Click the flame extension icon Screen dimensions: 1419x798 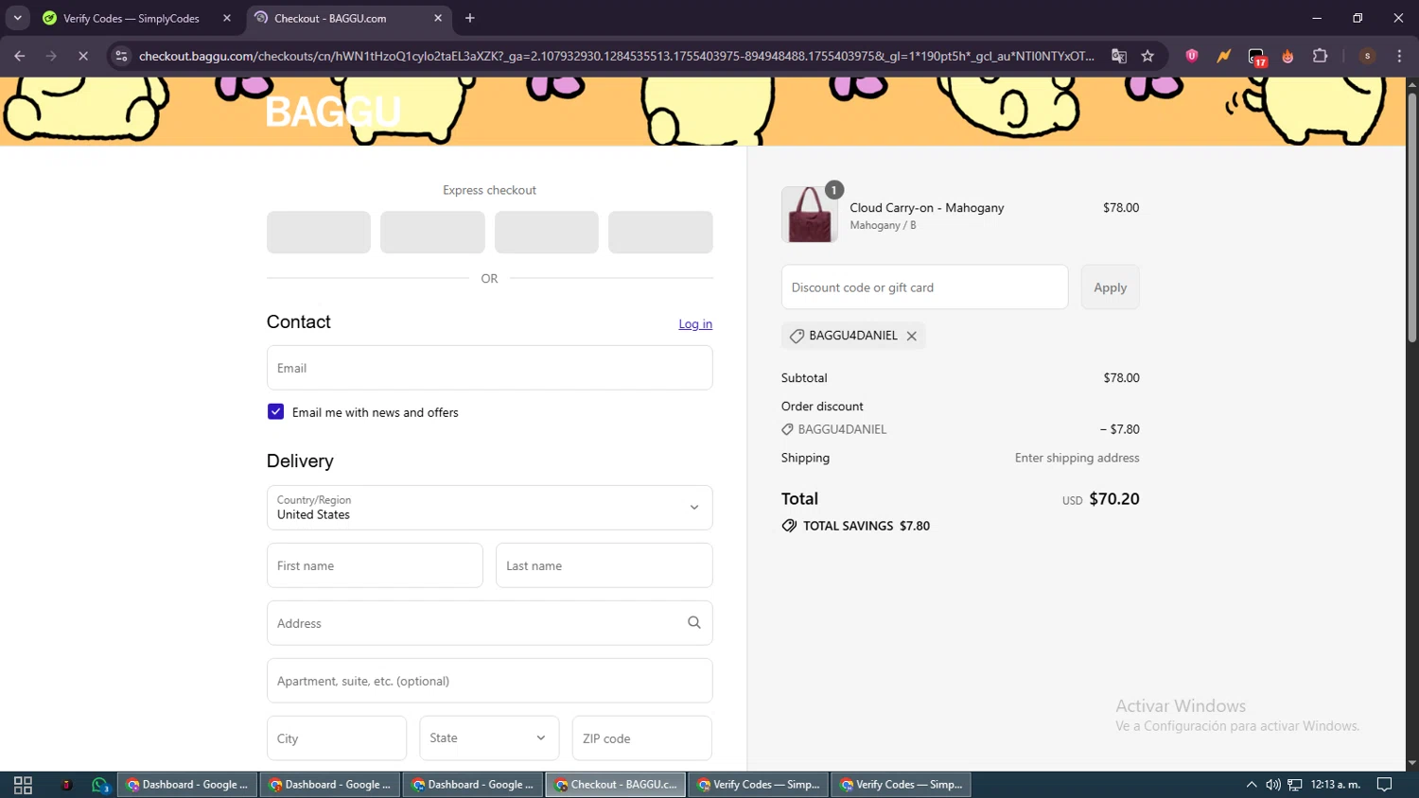(1288, 56)
